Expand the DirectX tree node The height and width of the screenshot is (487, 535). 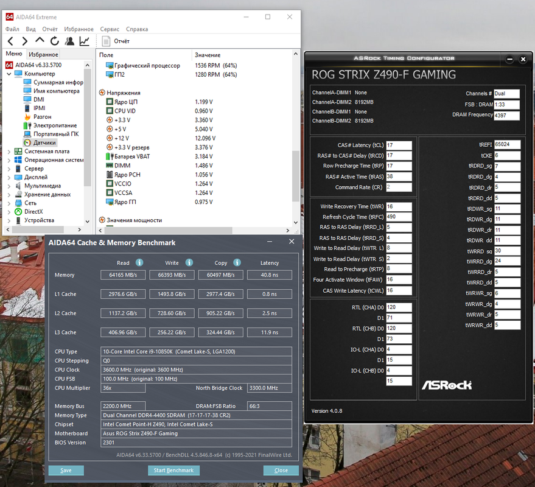pyautogui.click(x=9, y=212)
